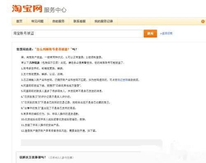Click the 淘宝网 logo
Viewport: 206px width, 163px height.
[27, 9]
